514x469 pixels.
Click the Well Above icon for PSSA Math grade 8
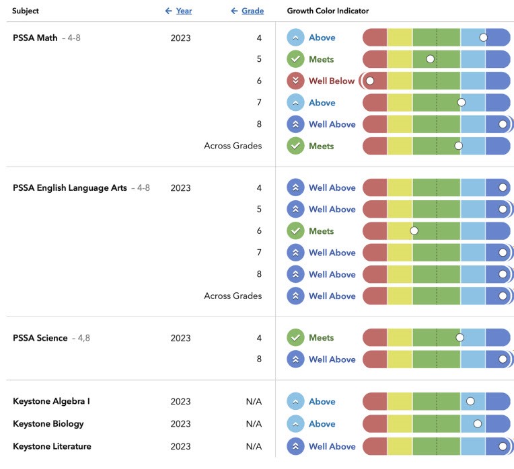coord(295,124)
